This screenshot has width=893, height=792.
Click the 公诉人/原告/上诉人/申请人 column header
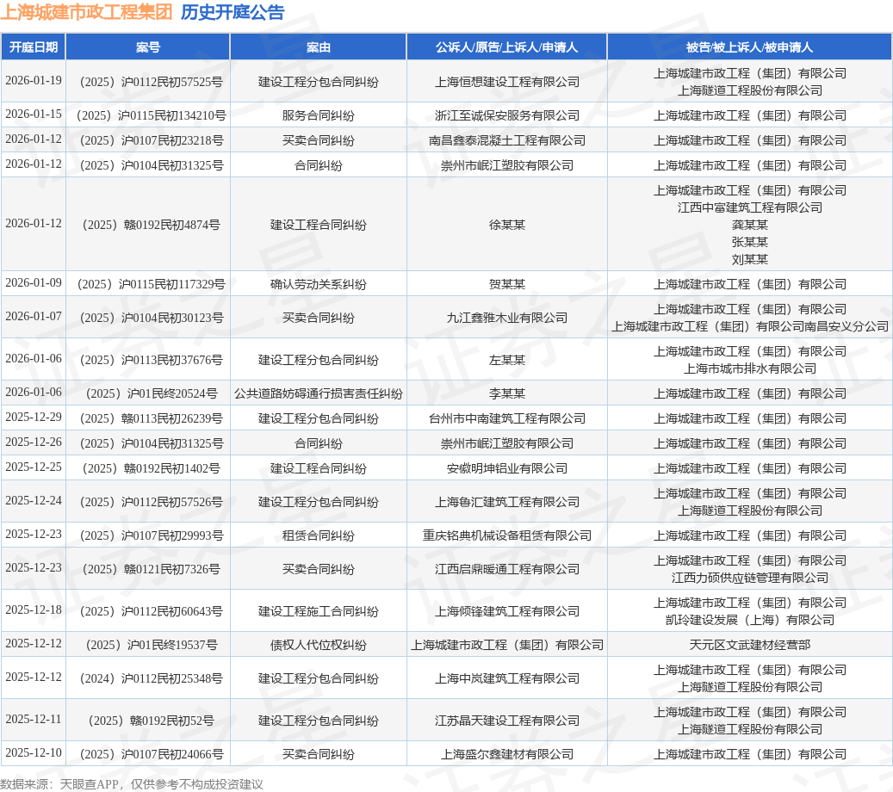point(506,47)
